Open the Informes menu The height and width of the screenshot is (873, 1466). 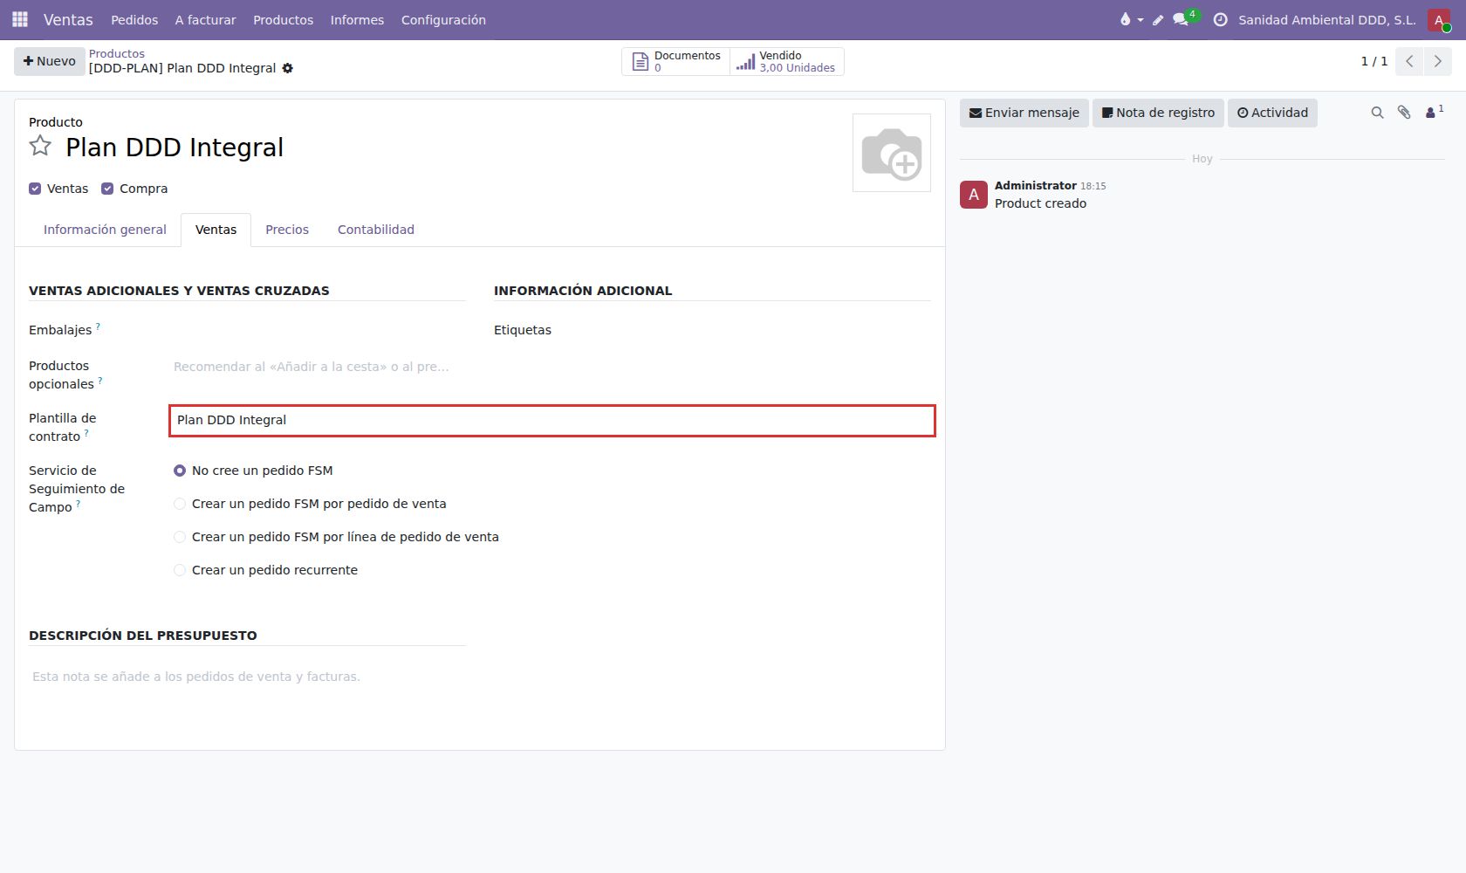pos(357,20)
